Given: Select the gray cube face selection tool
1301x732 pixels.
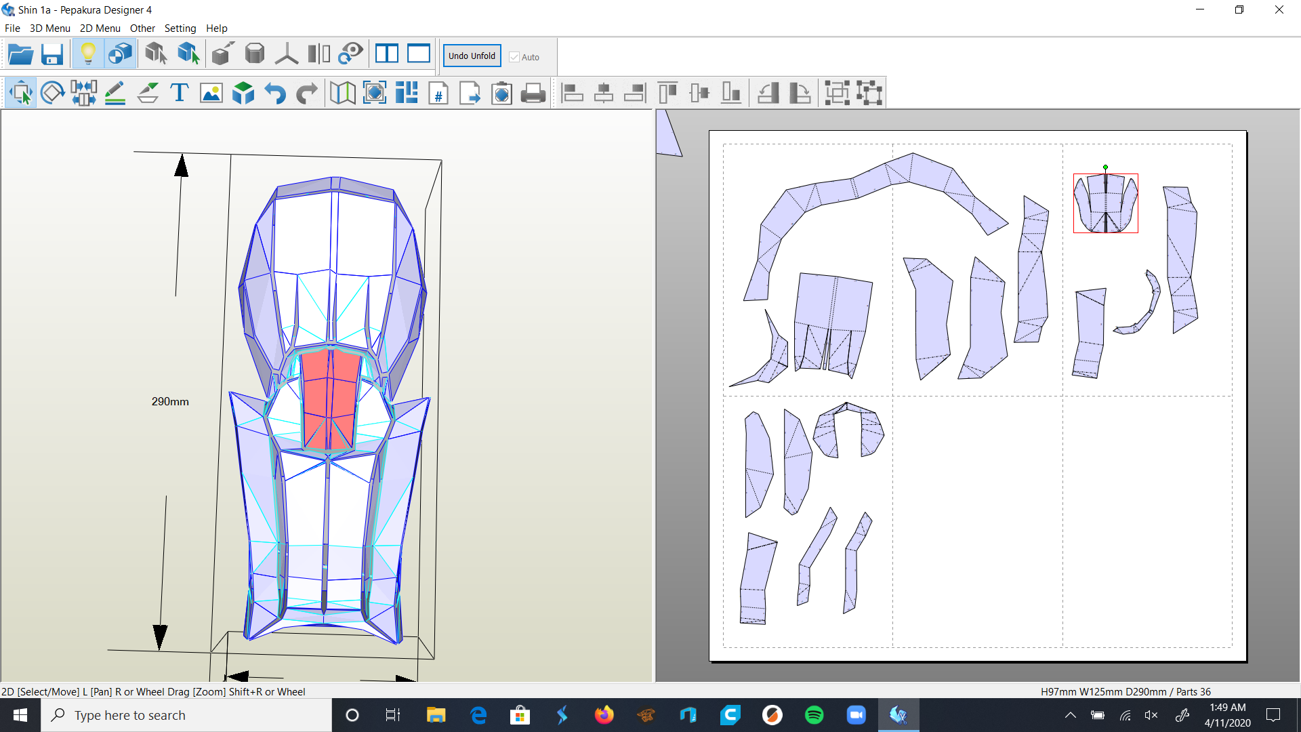Looking at the screenshot, I should point(156,54).
